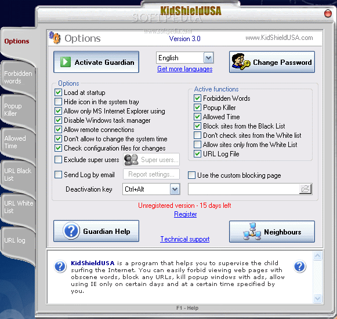This screenshot has height=319, width=337.
Task: Click the gears icon beside Options heading
Action: point(55,38)
